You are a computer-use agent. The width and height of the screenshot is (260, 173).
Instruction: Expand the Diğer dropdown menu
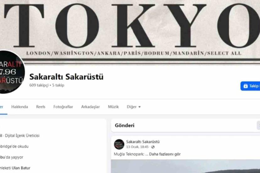click(134, 107)
